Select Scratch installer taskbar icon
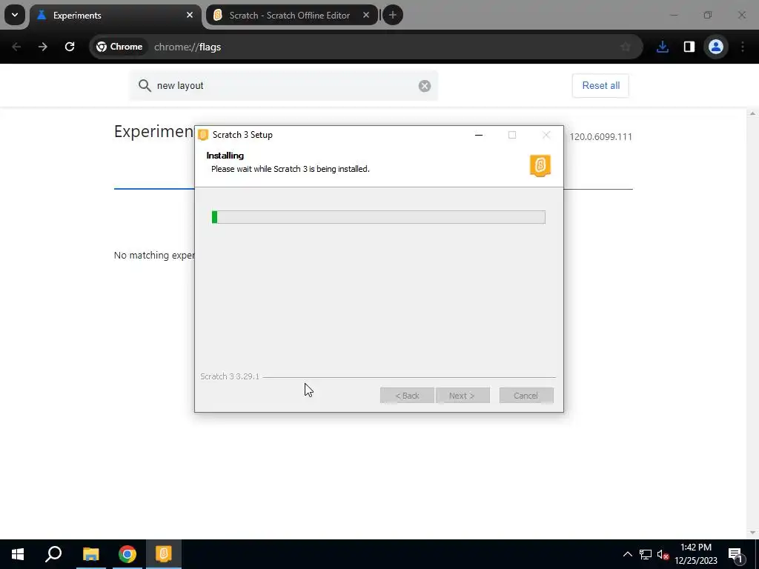Image resolution: width=759 pixels, height=569 pixels. click(164, 554)
